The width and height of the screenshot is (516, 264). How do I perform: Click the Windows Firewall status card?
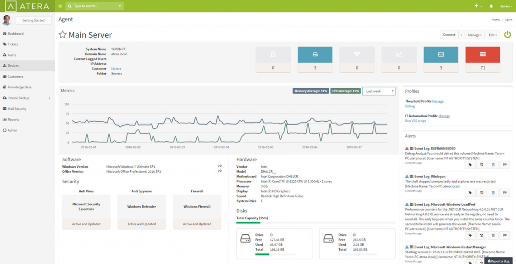(197, 212)
